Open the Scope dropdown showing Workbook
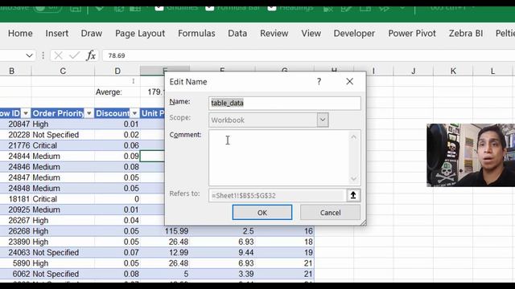 pos(323,120)
